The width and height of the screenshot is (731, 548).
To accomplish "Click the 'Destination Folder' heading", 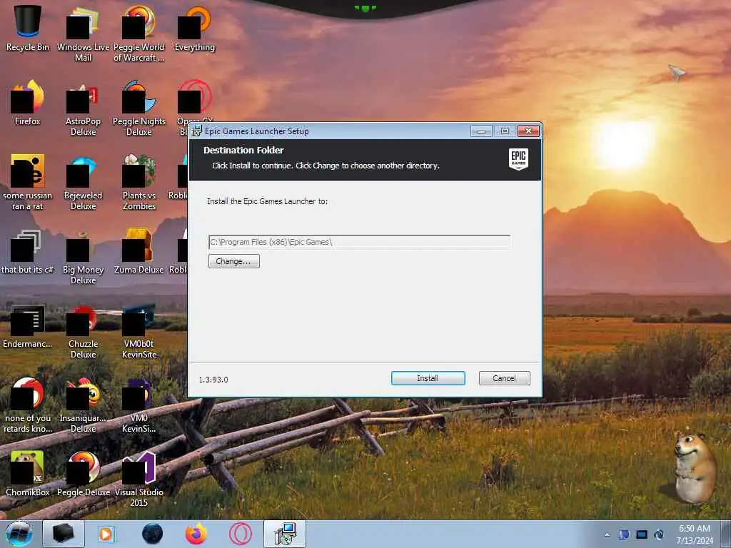I will (244, 151).
